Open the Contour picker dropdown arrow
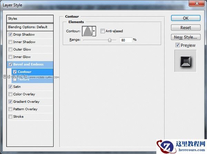 pyautogui.click(x=94, y=31)
